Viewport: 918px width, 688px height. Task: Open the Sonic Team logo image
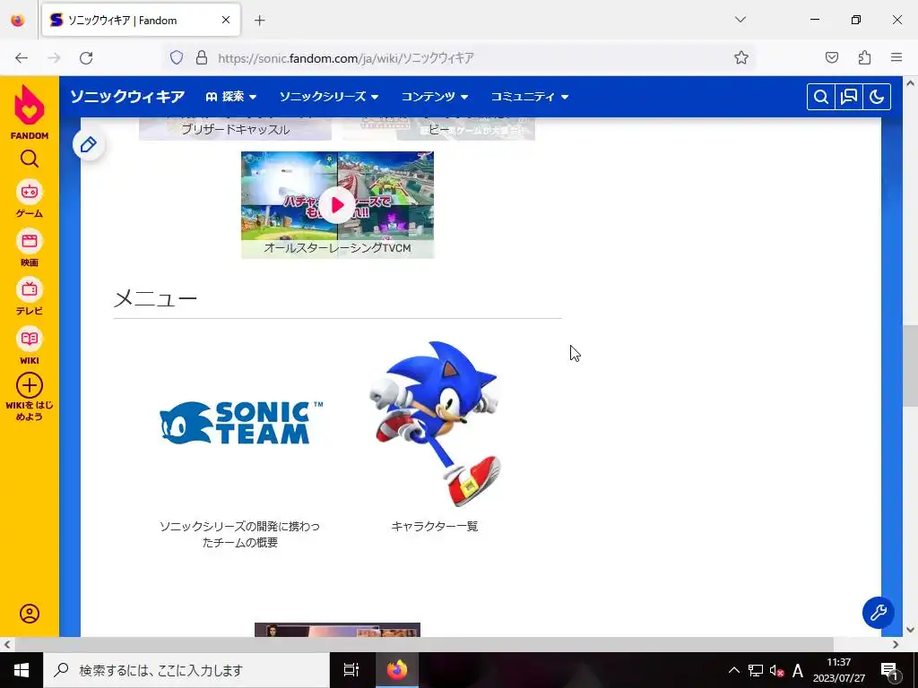tap(240, 423)
